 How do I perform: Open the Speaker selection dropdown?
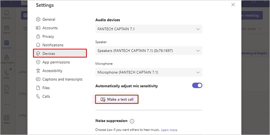click(x=149, y=51)
